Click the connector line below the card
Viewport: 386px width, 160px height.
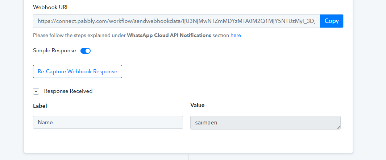(188, 156)
